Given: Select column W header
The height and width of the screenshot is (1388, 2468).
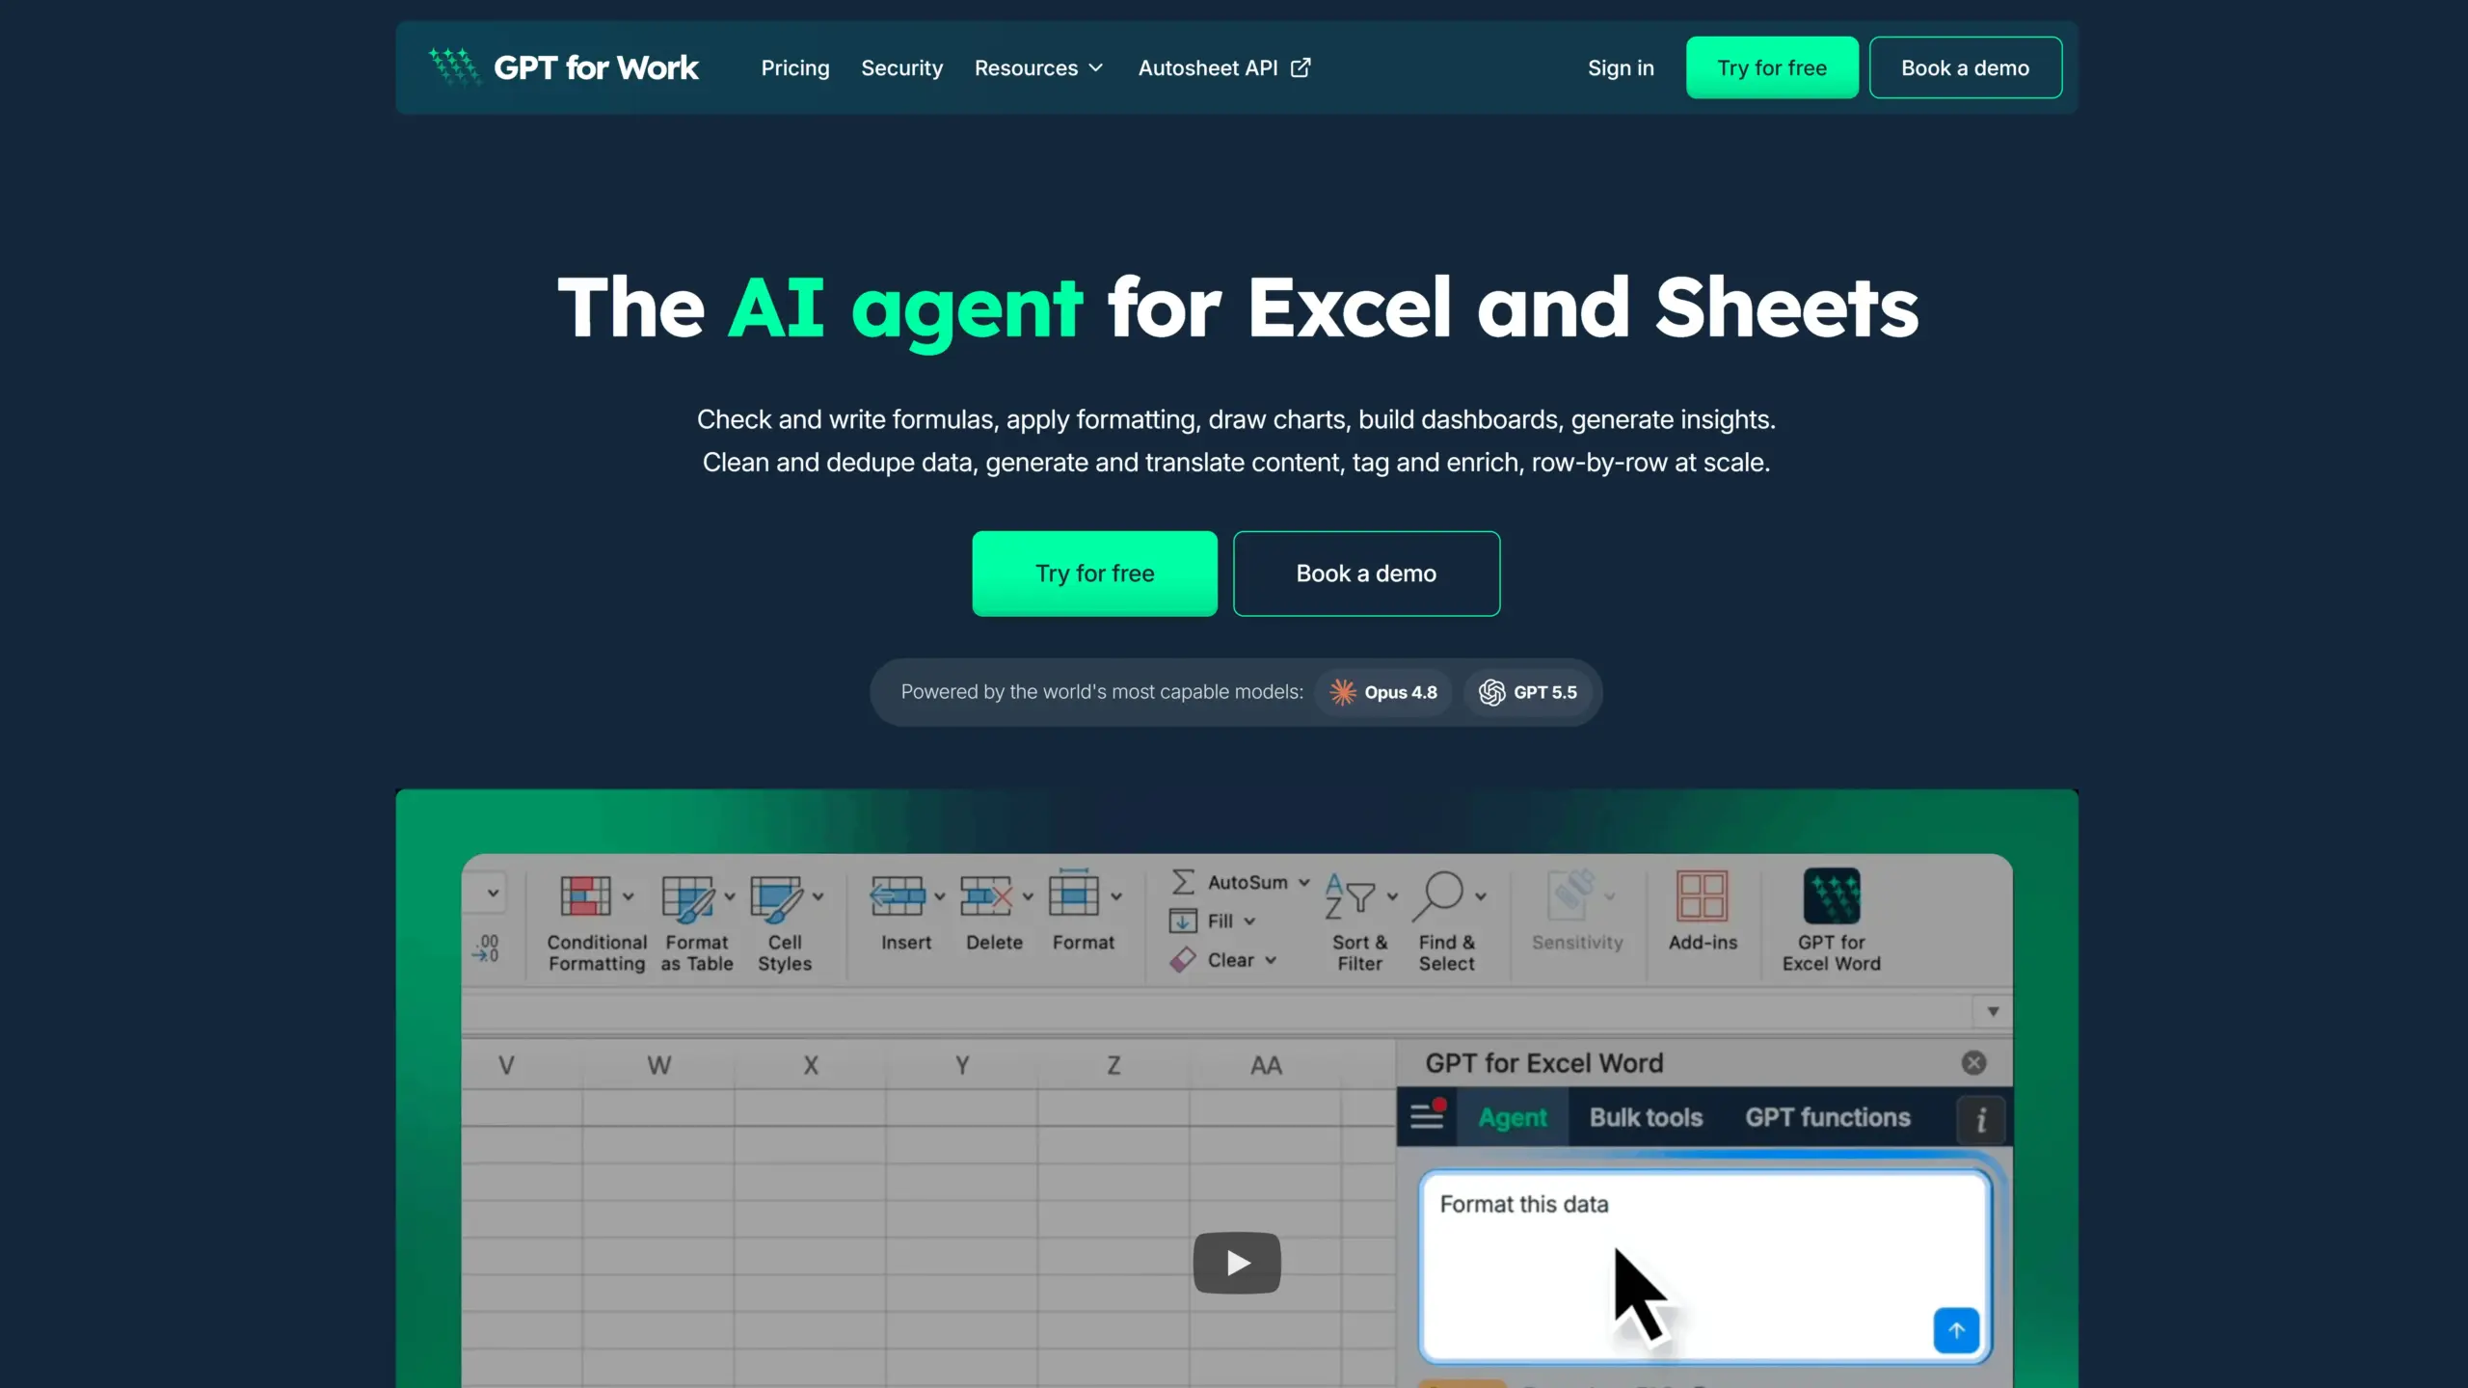Looking at the screenshot, I should (658, 1065).
